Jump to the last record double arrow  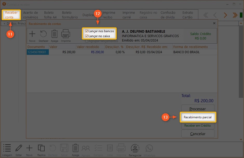235,15
